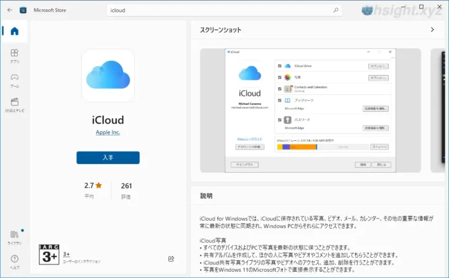Close the Microsoft Store window
Screen dimensions: 449x278
[x=440, y=7]
